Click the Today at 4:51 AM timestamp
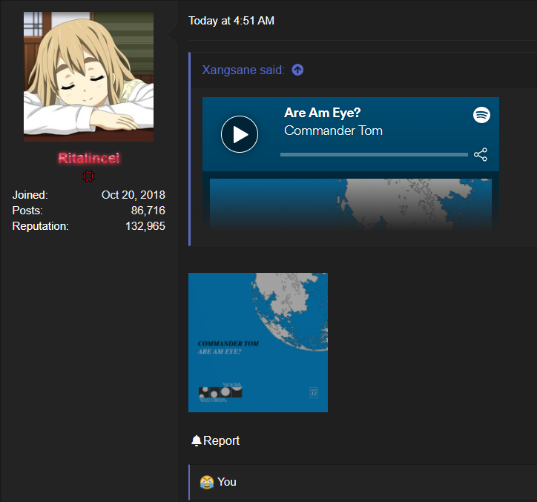 point(231,21)
